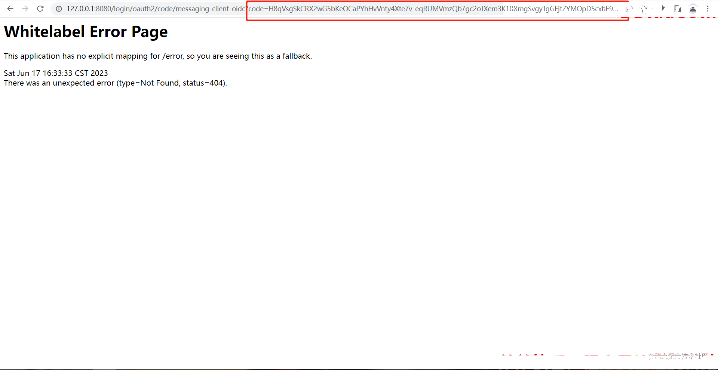Click the share page icon
Image resolution: width=718 pixels, height=370 pixels.
click(628, 9)
